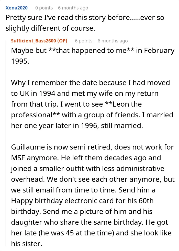Click the '1995.' text in OP's reply

tap(20, 61)
